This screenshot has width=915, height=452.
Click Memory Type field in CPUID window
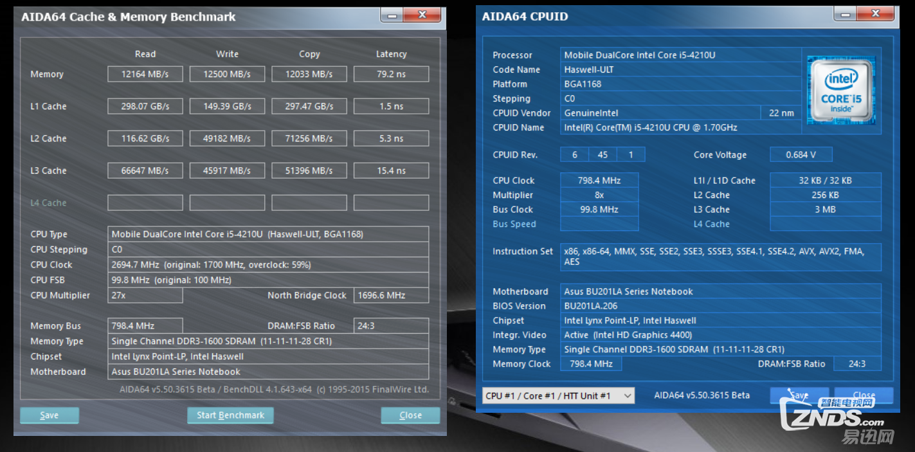(x=721, y=350)
